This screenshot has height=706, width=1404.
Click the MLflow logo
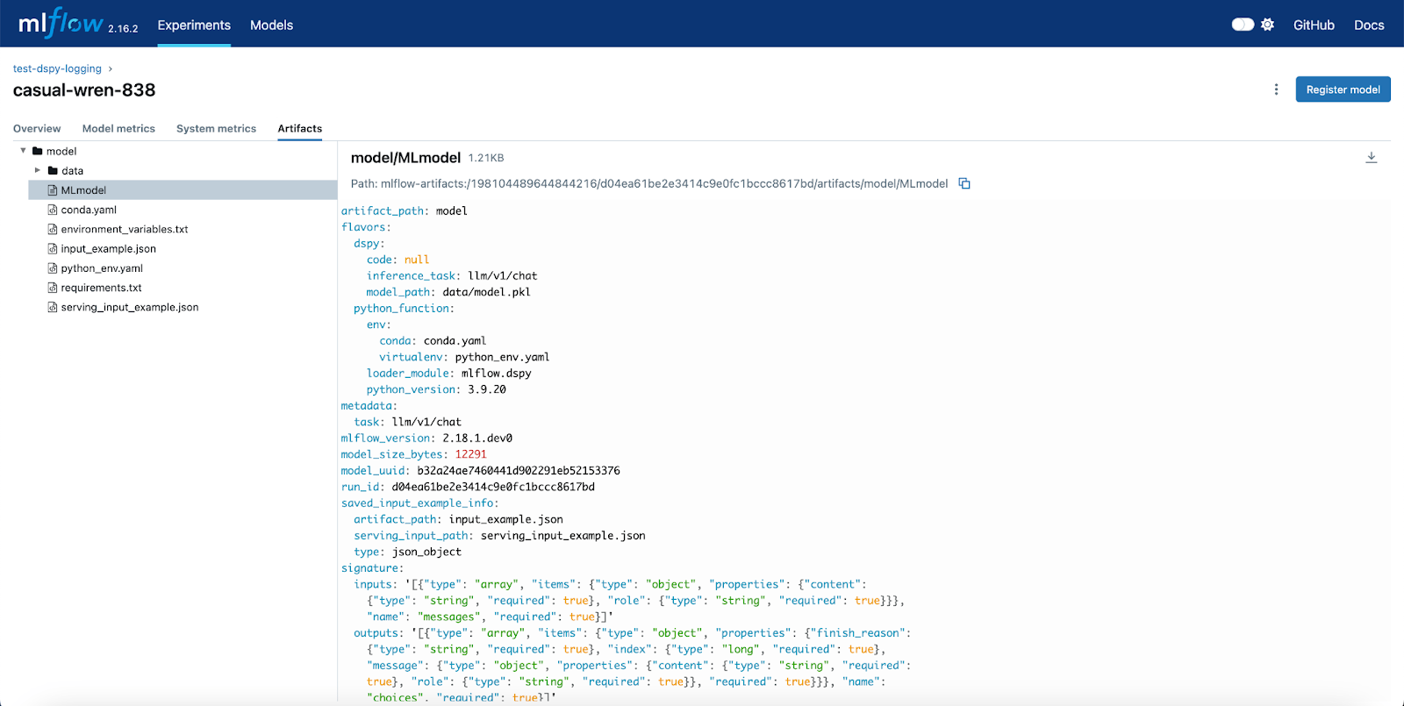click(x=61, y=25)
